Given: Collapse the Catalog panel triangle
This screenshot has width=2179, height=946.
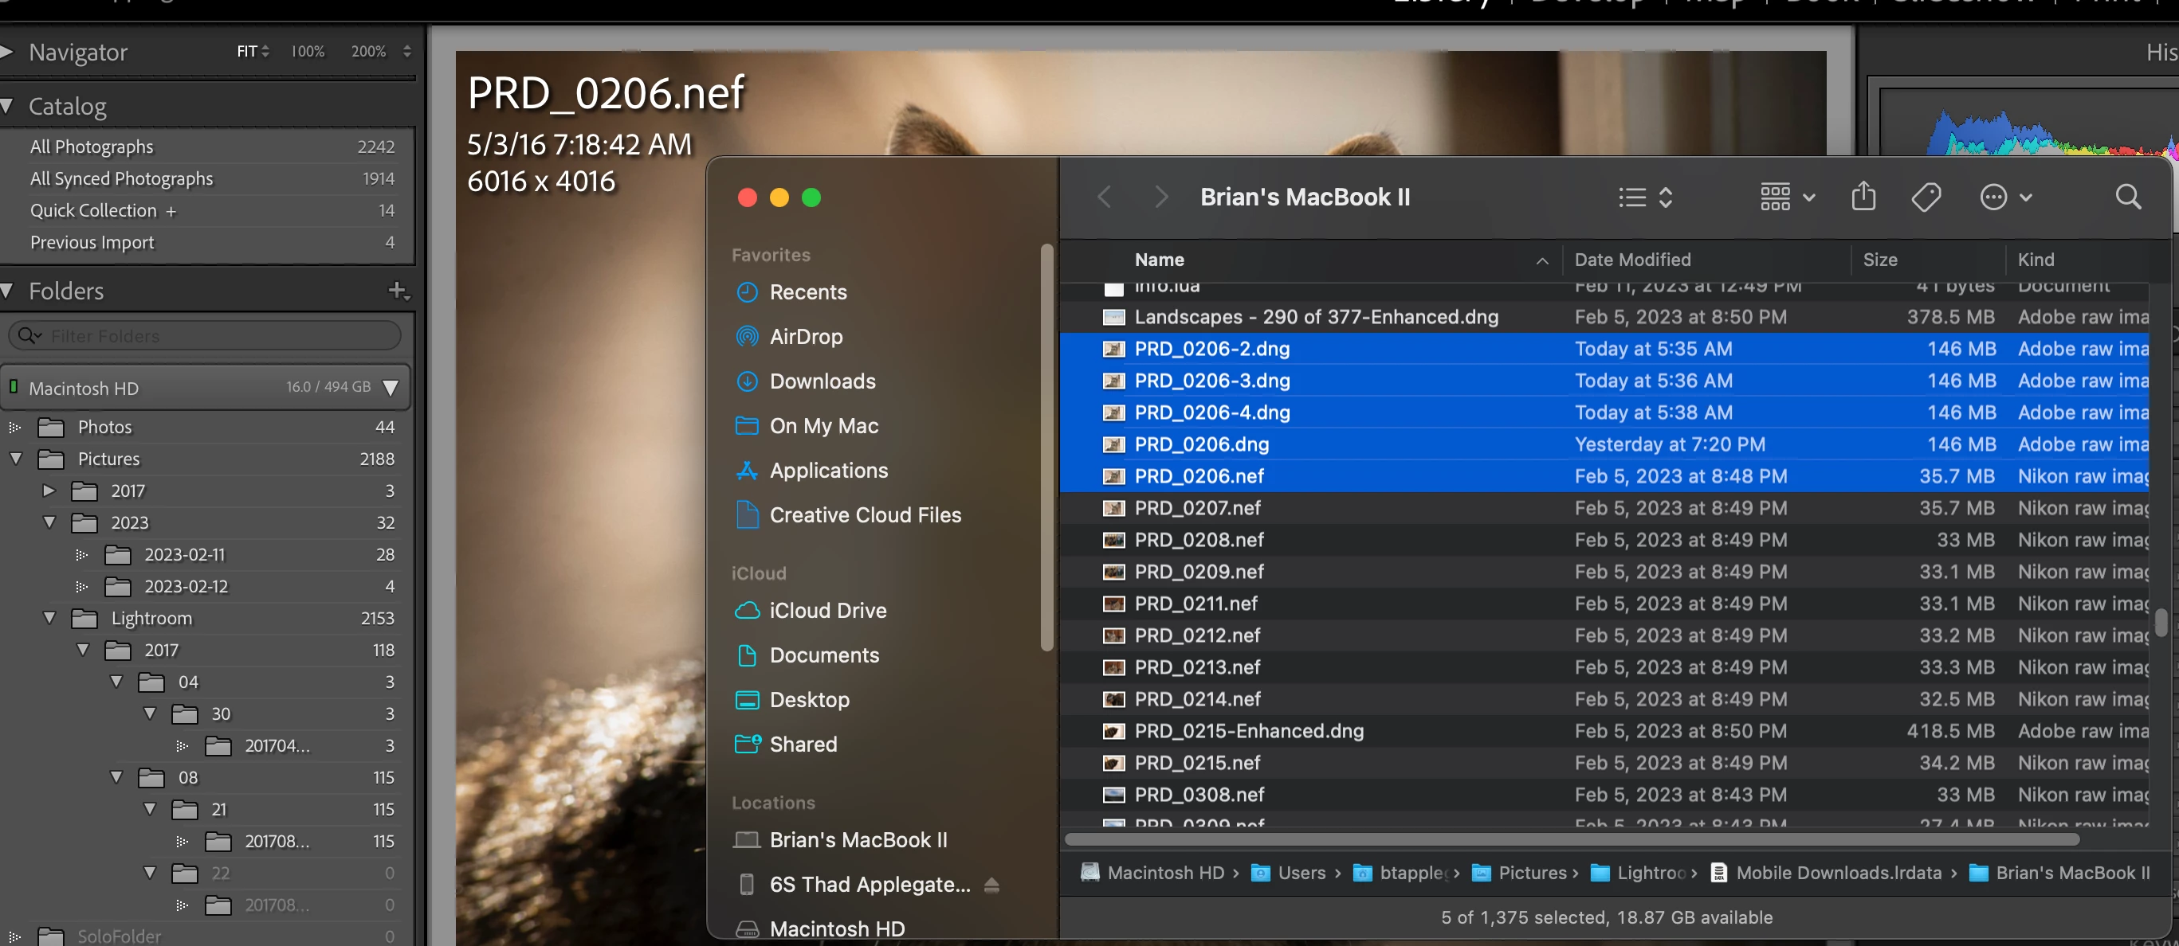Looking at the screenshot, I should (x=8, y=106).
